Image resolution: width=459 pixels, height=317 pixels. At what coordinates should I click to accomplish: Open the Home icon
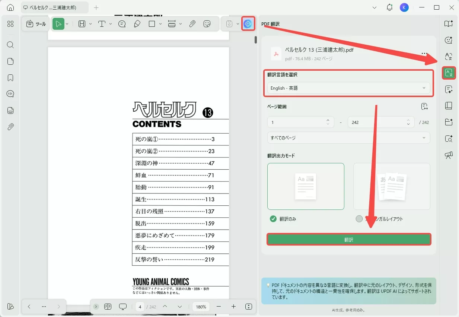tap(10, 7)
